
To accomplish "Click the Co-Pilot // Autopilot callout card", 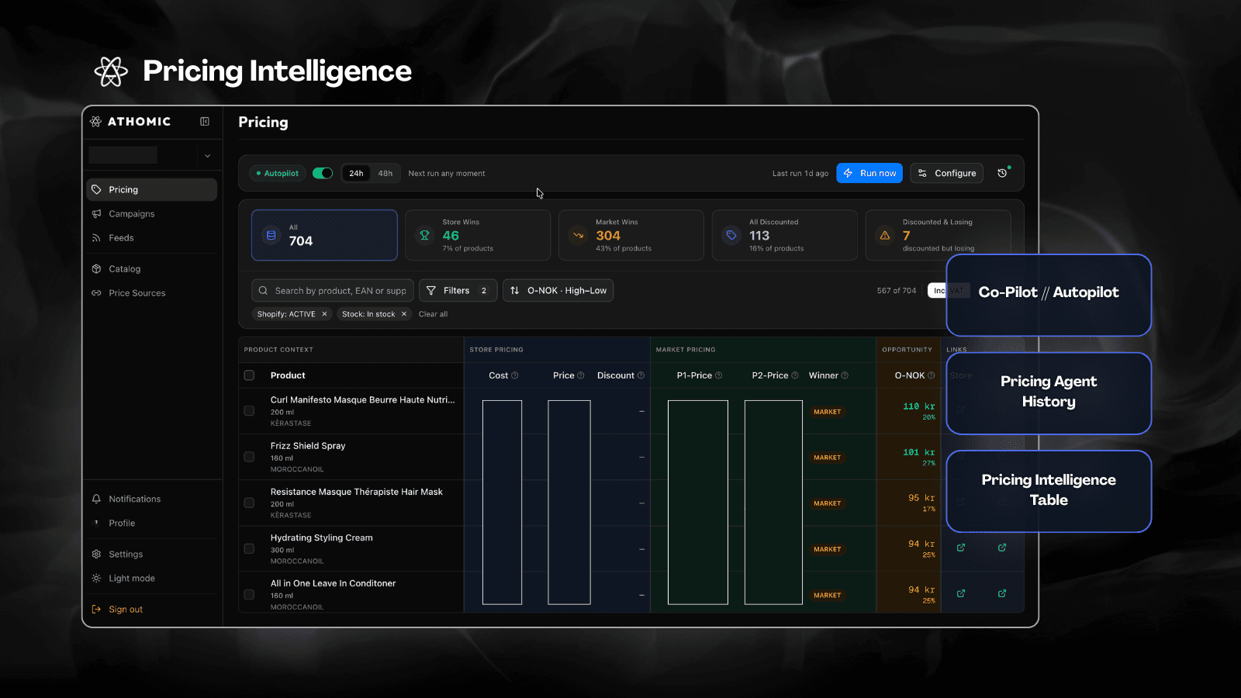I will pyautogui.click(x=1049, y=295).
